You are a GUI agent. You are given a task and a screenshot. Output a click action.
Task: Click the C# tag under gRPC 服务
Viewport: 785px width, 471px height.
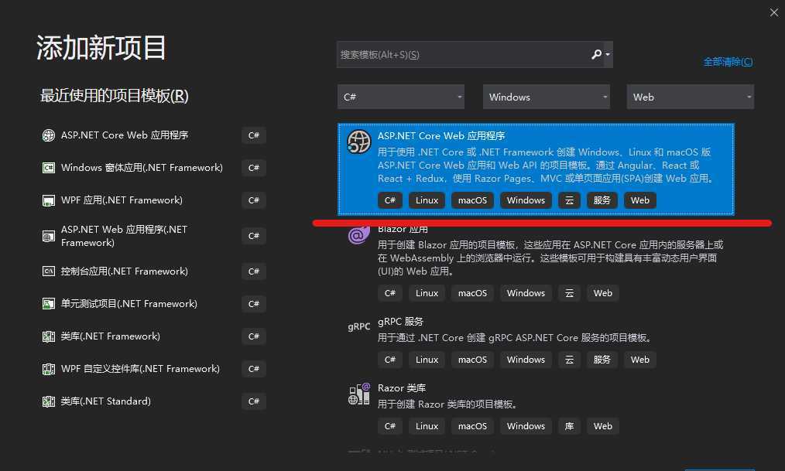[390, 360]
